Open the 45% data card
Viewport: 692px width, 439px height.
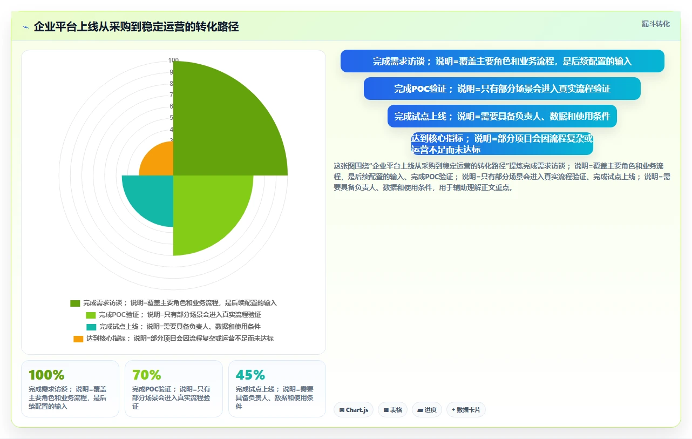tap(277, 389)
